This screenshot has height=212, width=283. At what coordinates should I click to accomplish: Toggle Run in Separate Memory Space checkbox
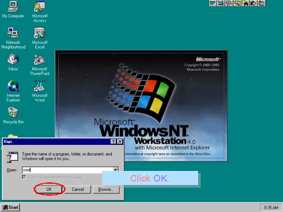coord(24,178)
